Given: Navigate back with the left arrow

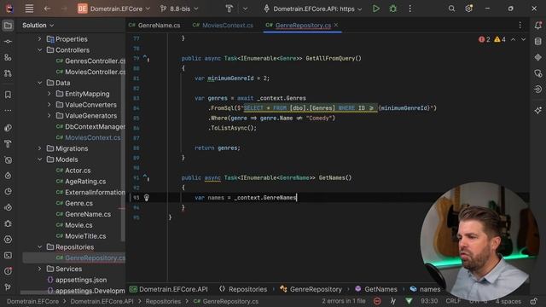Looking at the screenshot, I should [48, 9].
